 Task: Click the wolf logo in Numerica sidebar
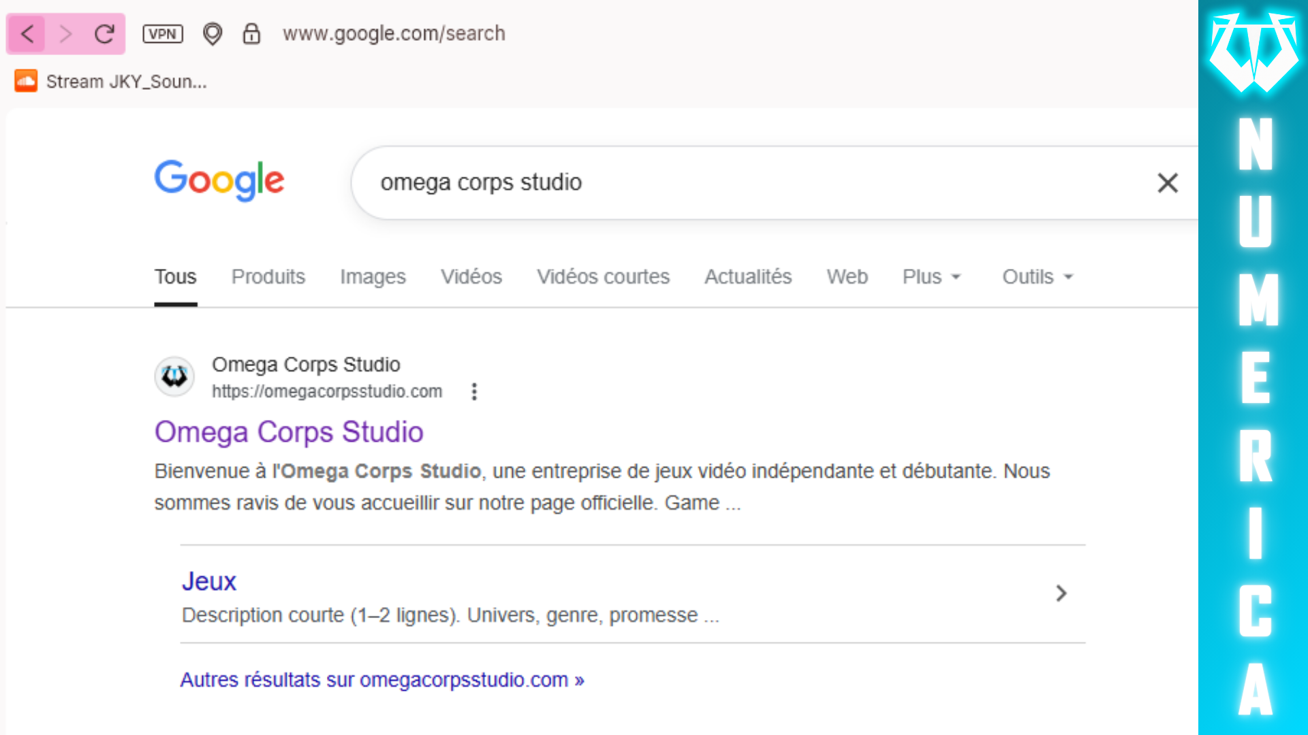[1253, 52]
